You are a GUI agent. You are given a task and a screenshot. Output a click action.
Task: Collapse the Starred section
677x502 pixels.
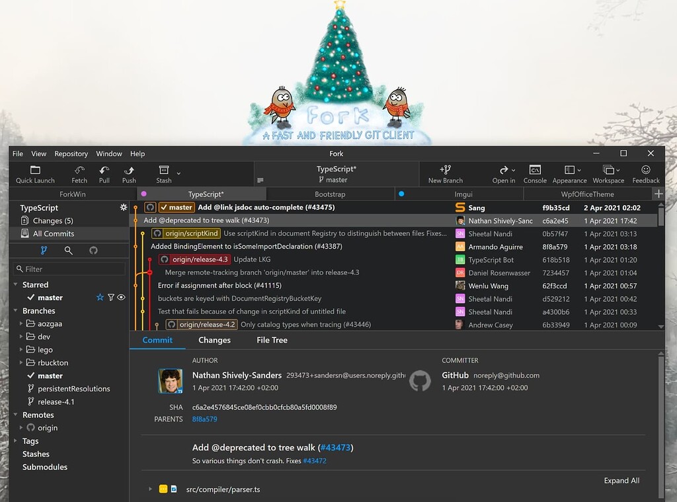(16, 284)
